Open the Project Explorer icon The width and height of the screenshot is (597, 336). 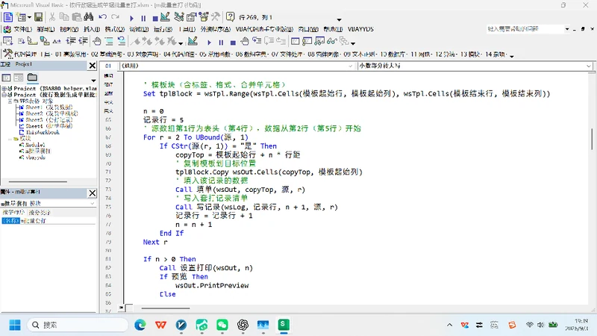179,17
